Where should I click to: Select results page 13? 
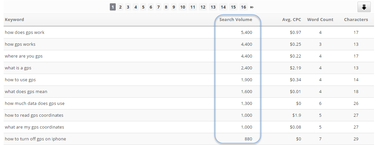point(213,7)
